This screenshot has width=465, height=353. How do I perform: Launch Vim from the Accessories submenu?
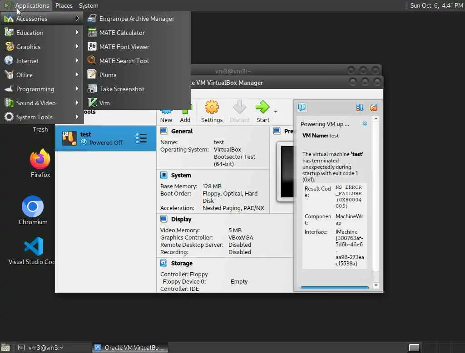(137, 103)
